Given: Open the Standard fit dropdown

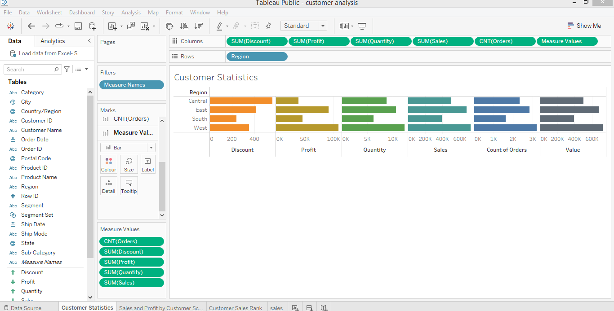Looking at the screenshot, I should (322, 26).
